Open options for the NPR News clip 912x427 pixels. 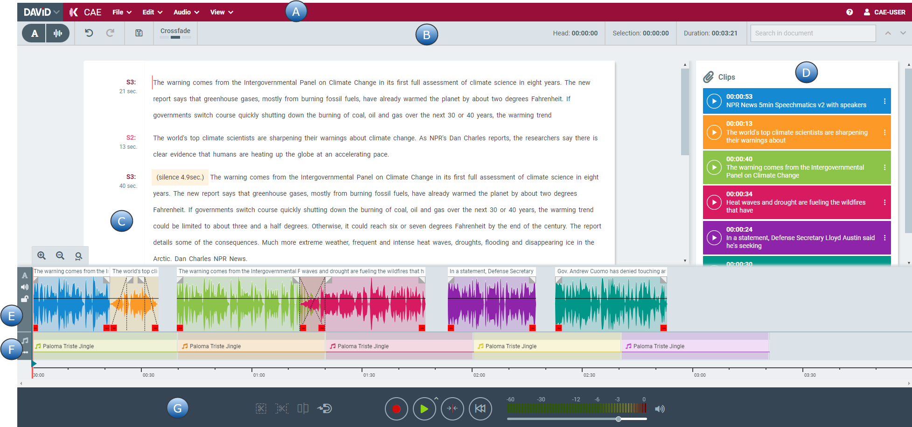pos(884,101)
